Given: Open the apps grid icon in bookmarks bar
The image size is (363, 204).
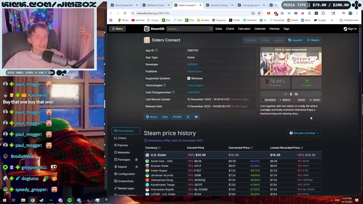Looking at the screenshot, I should [111, 20].
